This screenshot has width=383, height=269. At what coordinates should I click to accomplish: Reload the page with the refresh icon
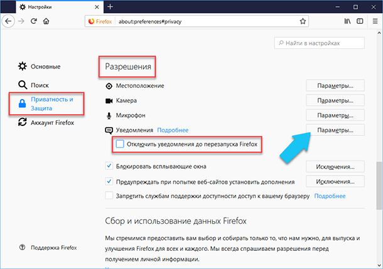[34, 21]
